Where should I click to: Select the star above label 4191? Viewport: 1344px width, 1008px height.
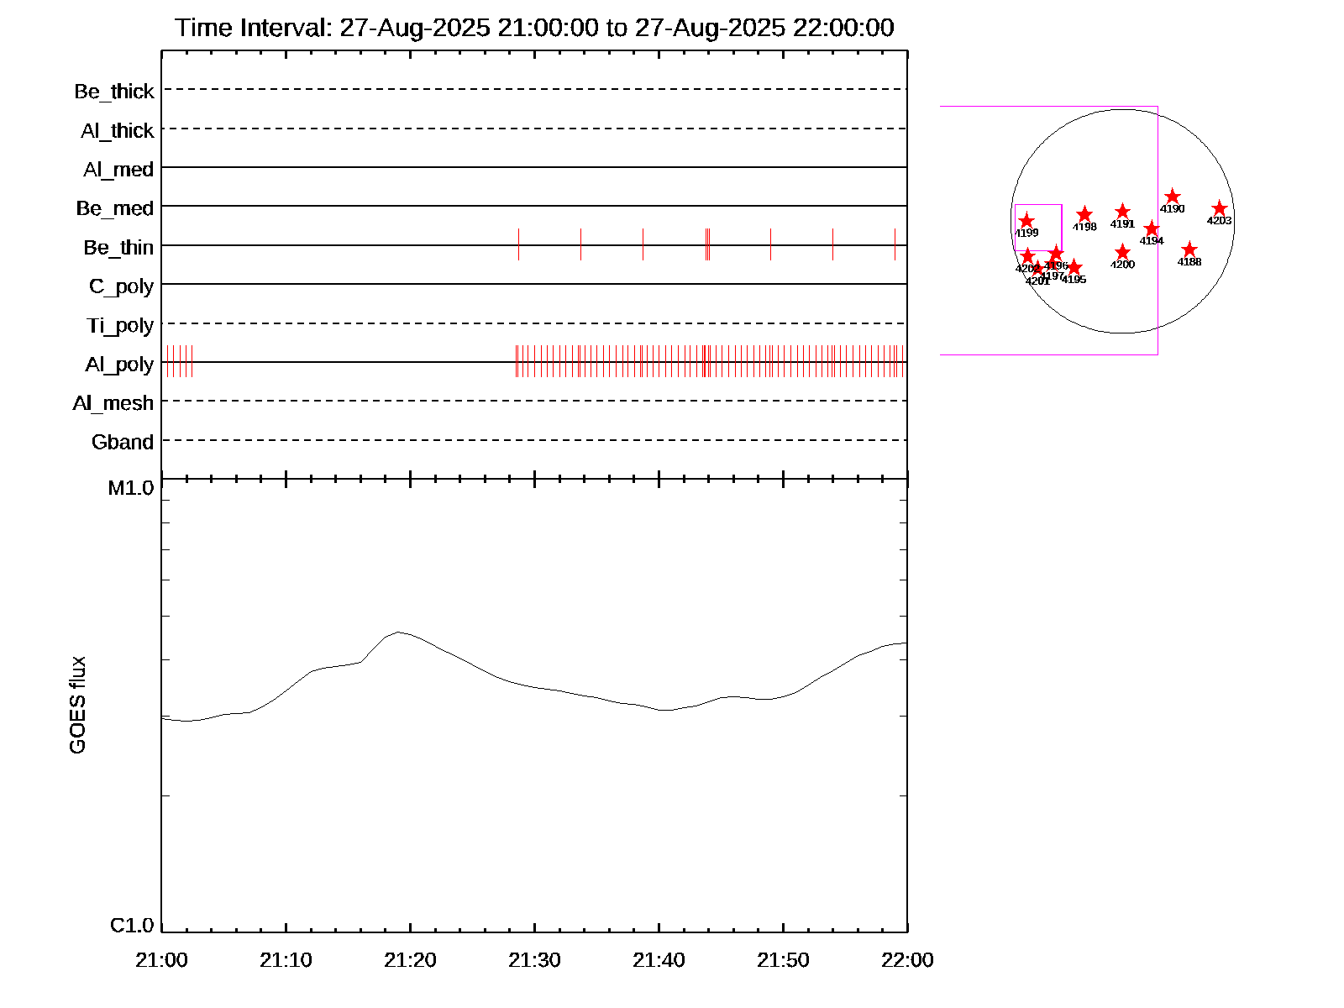pos(1123,212)
